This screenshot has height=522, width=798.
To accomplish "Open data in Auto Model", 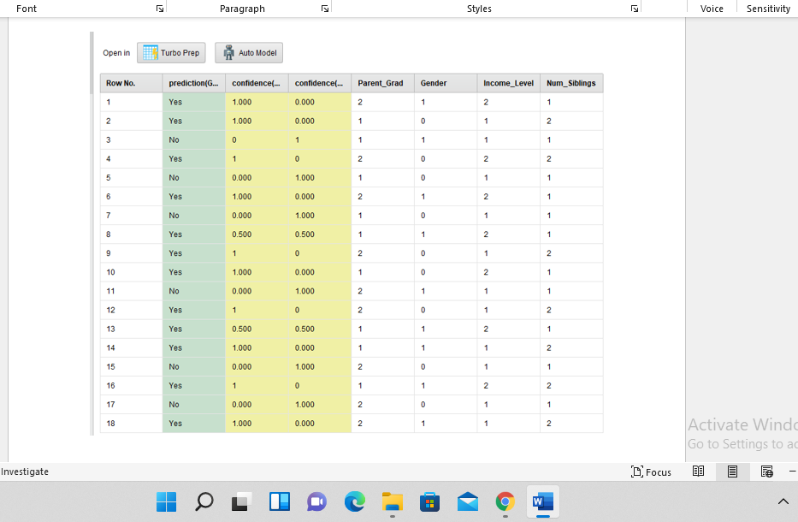I will click(248, 52).
